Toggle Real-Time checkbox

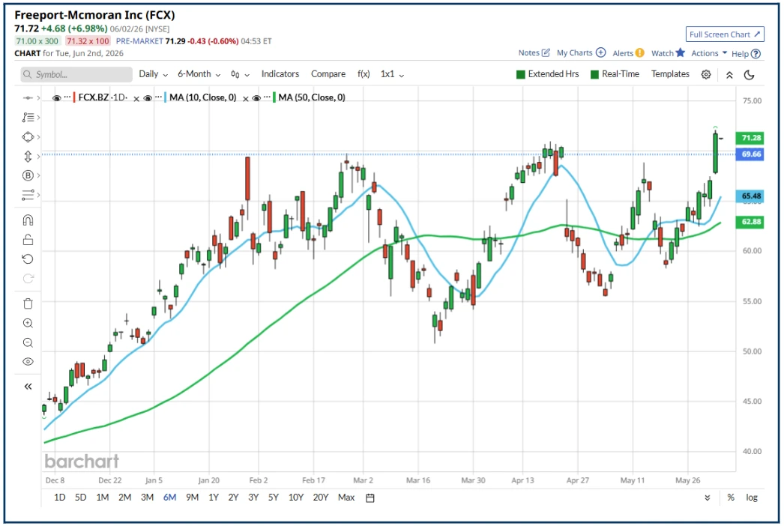594,74
